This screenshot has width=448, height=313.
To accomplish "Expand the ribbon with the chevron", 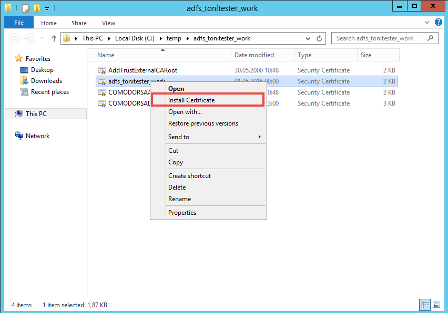I will 426,23.
